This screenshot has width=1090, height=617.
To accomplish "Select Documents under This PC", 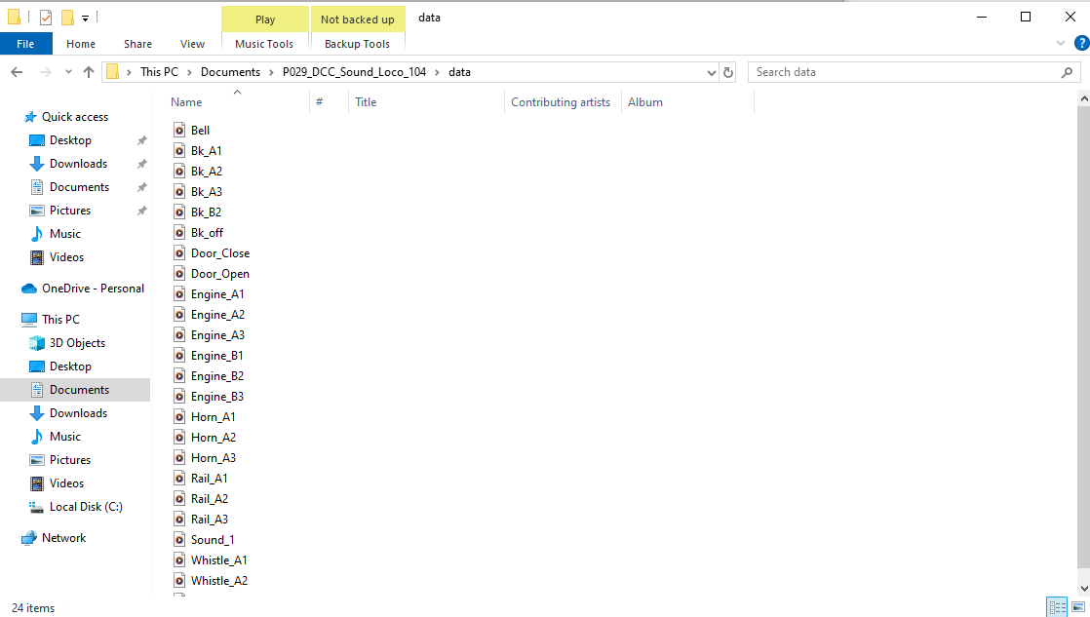I will click(75, 390).
